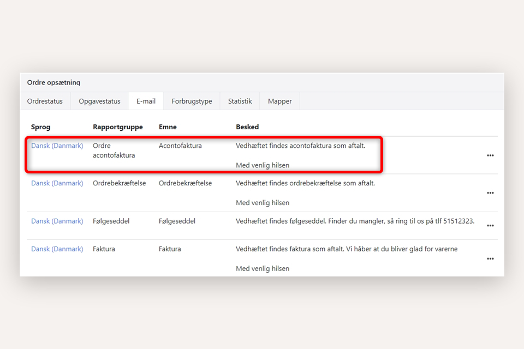524x349 pixels.
Task: Open three-dot menu for Ordrebekræftelse row
Action: coord(490,193)
